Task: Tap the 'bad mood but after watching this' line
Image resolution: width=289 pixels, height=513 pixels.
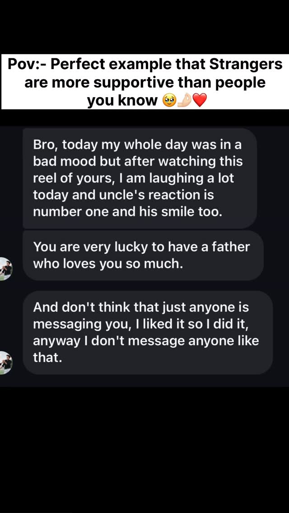Action: click(x=138, y=161)
